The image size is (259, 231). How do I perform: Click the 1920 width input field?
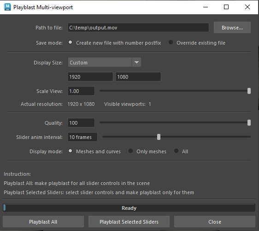pos(90,77)
